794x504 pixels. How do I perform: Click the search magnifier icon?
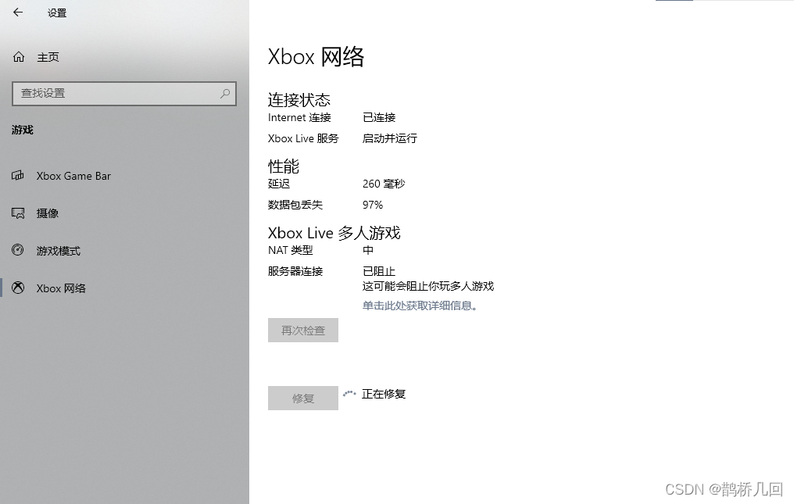225,94
